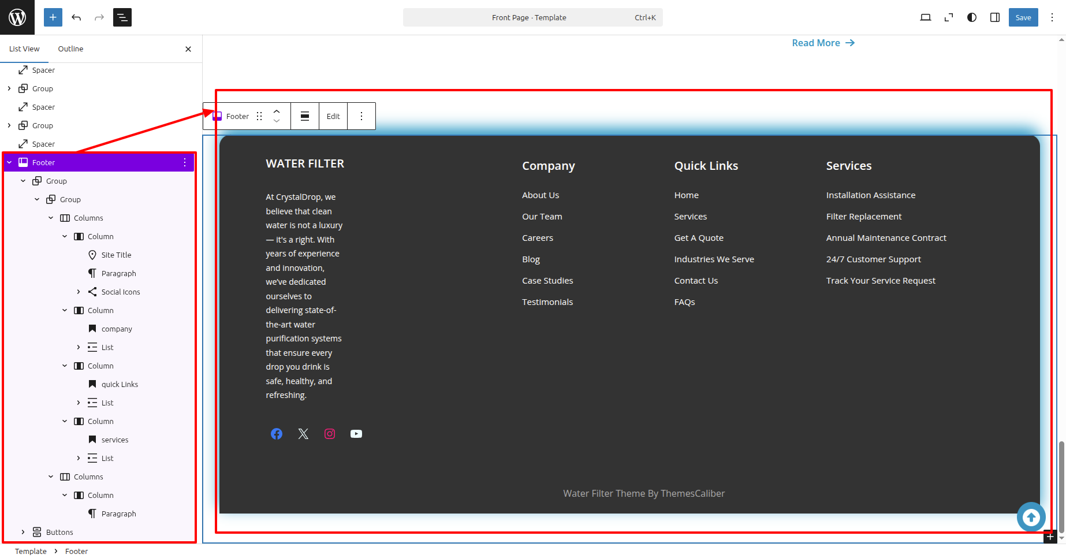
Task: Click the Quick Links heading in footer
Action: [x=706, y=166]
